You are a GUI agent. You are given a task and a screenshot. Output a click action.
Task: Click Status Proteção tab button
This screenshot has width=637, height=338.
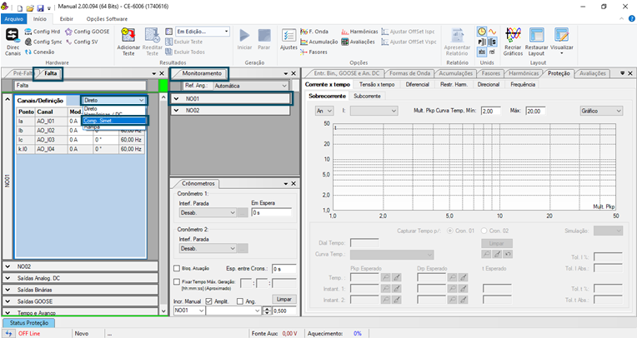29,323
